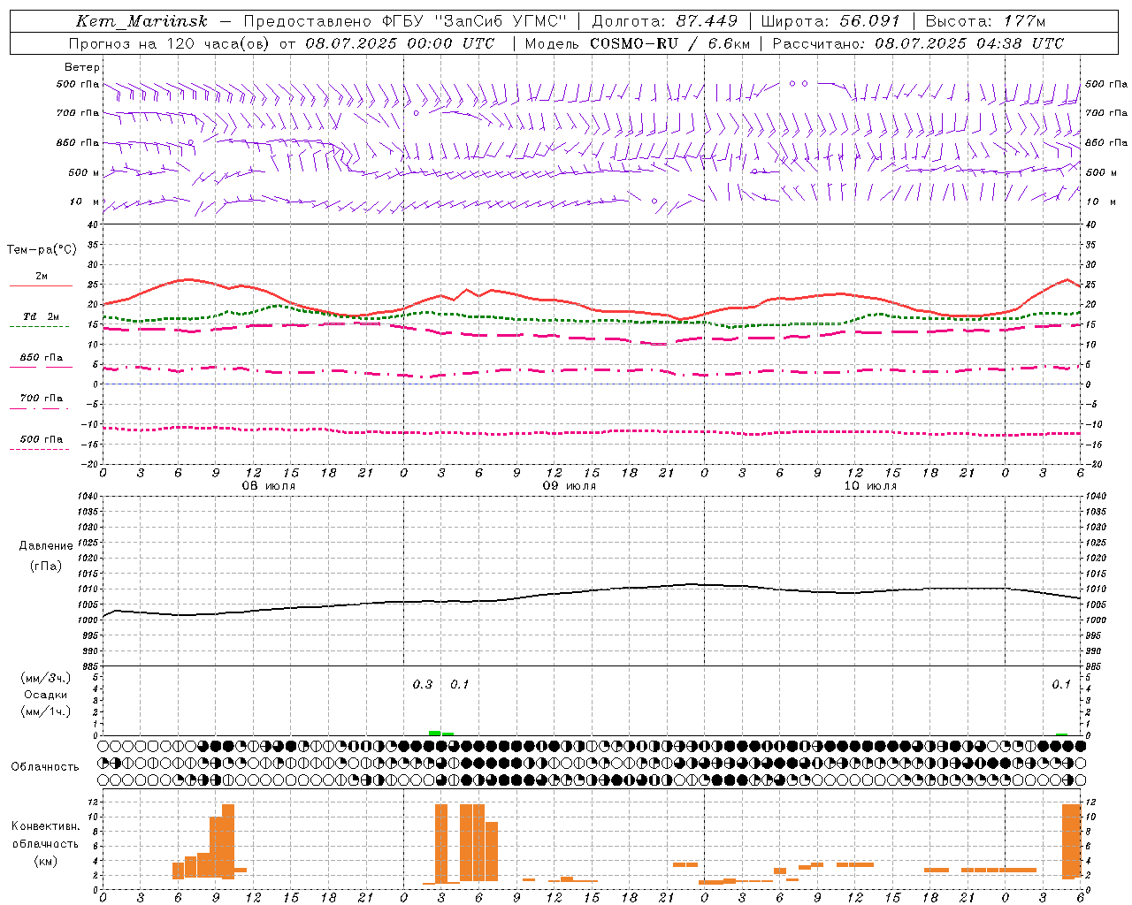Image resolution: width=1132 pixels, height=905 pixels.
Task: Click the Тем-ра(°C) axis label
Action: pos(42,250)
